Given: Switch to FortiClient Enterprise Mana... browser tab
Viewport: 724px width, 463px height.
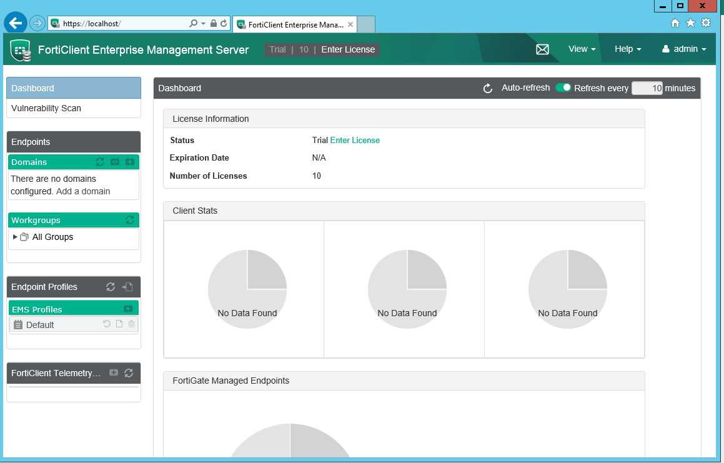Looking at the screenshot, I should pyautogui.click(x=295, y=25).
